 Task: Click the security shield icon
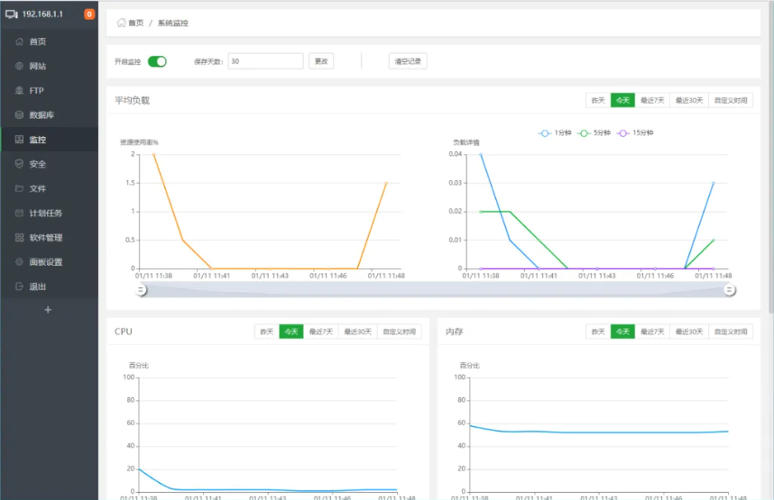pos(19,164)
